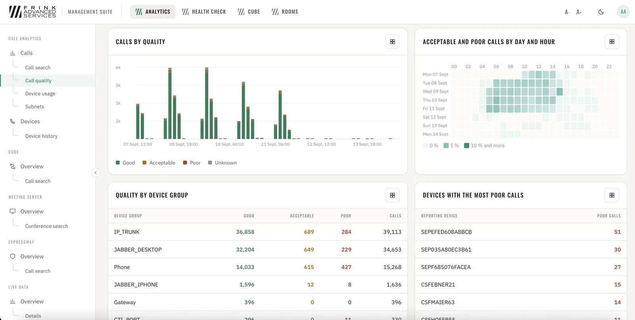Click the darkest Wed 09 Sept heatmap cell
This screenshot has height=320, width=635.
pyautogui.click(x=560, y=92)
